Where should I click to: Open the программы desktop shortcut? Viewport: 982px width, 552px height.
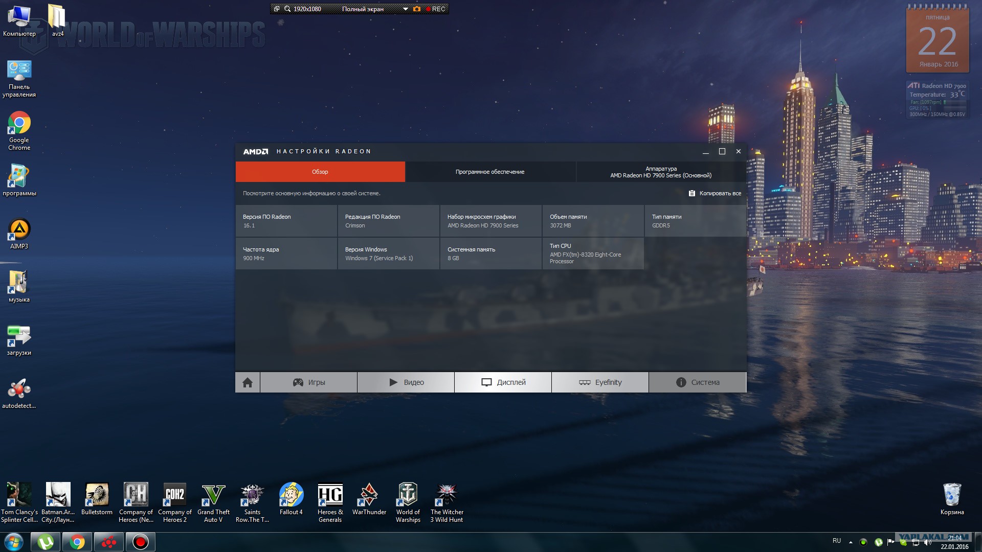19,180
